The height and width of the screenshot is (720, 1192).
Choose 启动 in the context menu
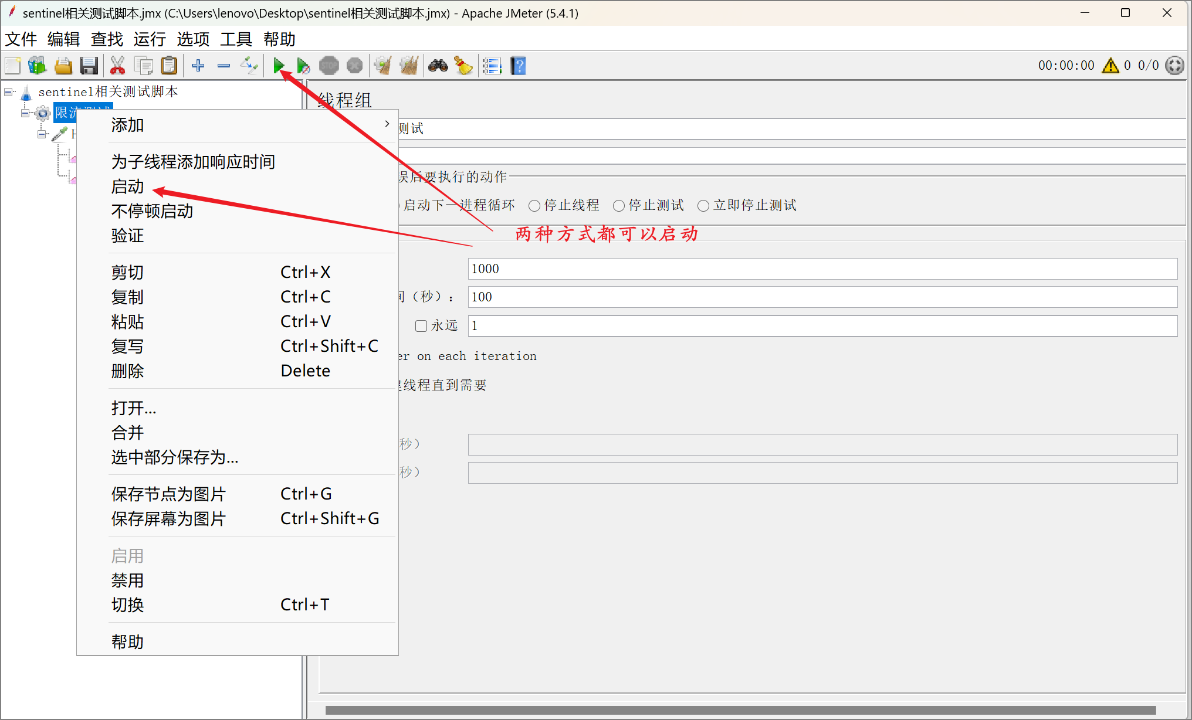(x=238, y=186)
